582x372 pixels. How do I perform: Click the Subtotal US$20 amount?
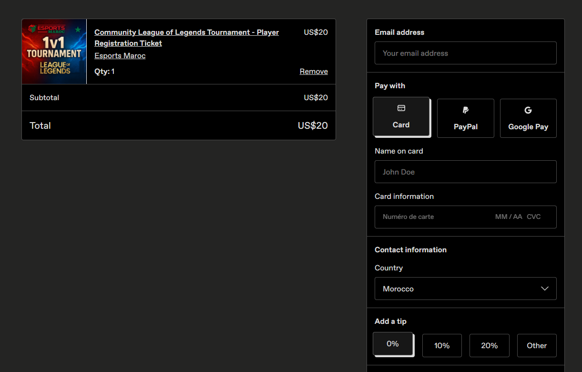[x=316, y=97]
